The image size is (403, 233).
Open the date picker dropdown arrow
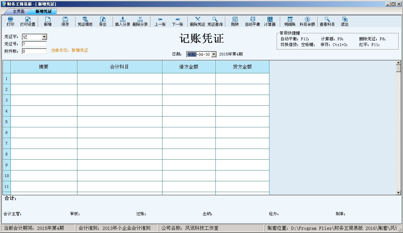[x=214, y=54]
